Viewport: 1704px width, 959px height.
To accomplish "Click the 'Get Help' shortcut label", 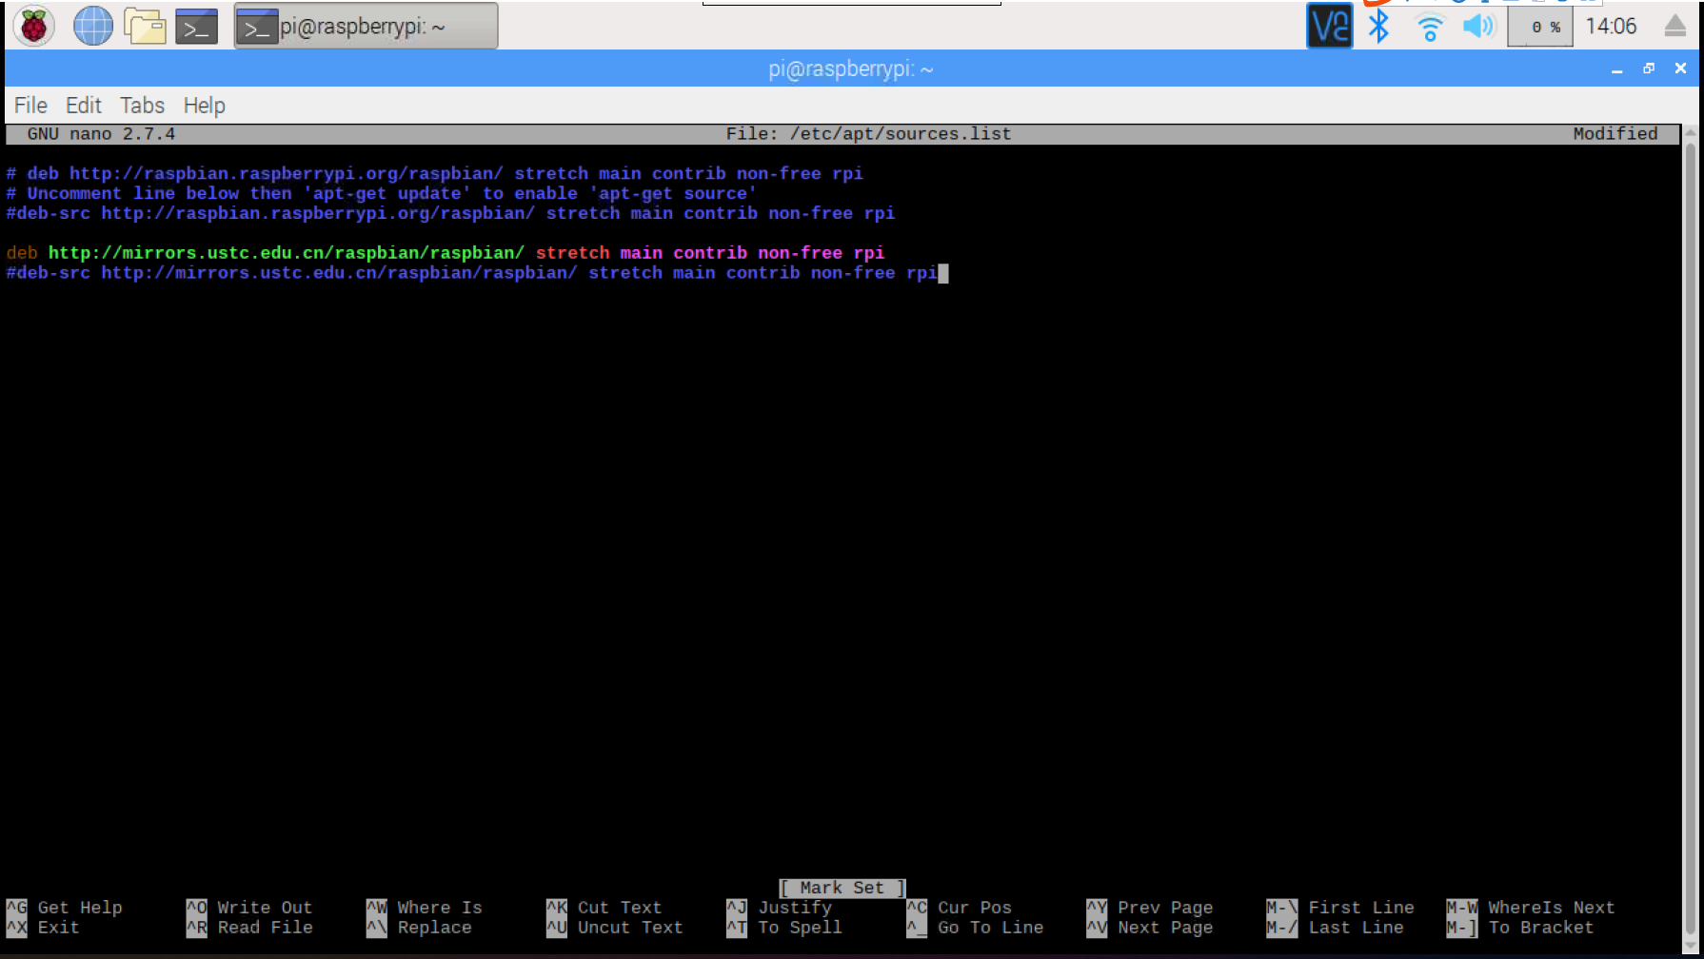I will click(x=80, y=908).
